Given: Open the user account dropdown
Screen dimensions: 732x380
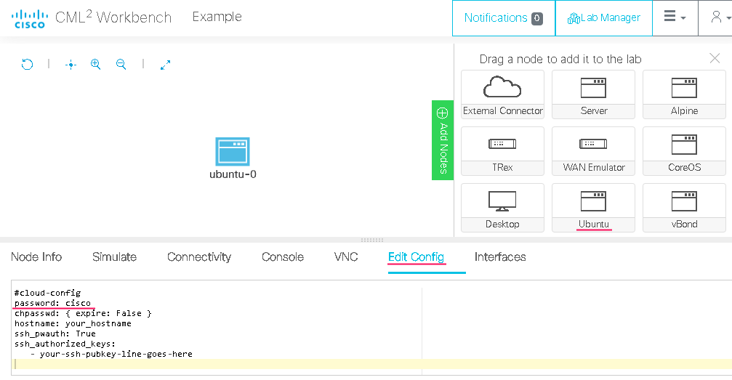Looking at the screenshot, I should pyautogui.click(x=720, y=17).
